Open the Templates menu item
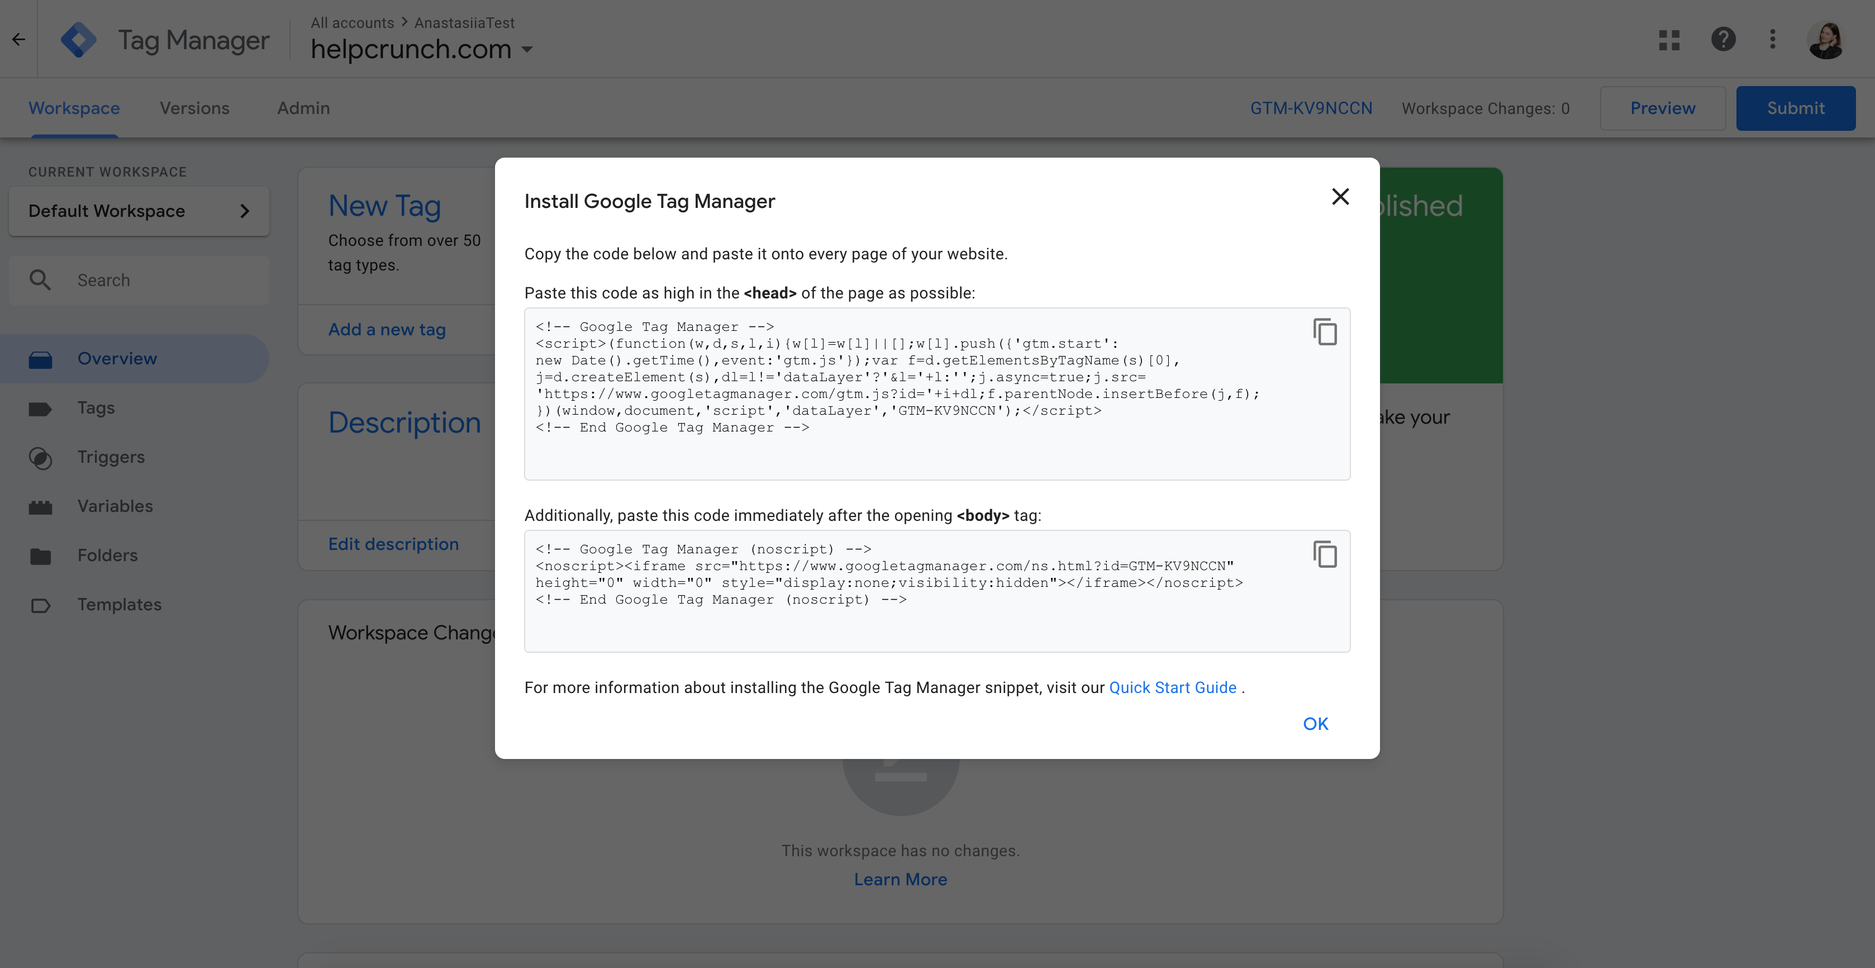1875x968 pixels. click(x=135, y=605)
